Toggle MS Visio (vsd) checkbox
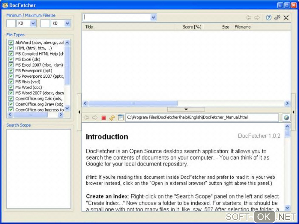Image resolution: width=299 pixels, height=224 pixels. pos(11,81)
